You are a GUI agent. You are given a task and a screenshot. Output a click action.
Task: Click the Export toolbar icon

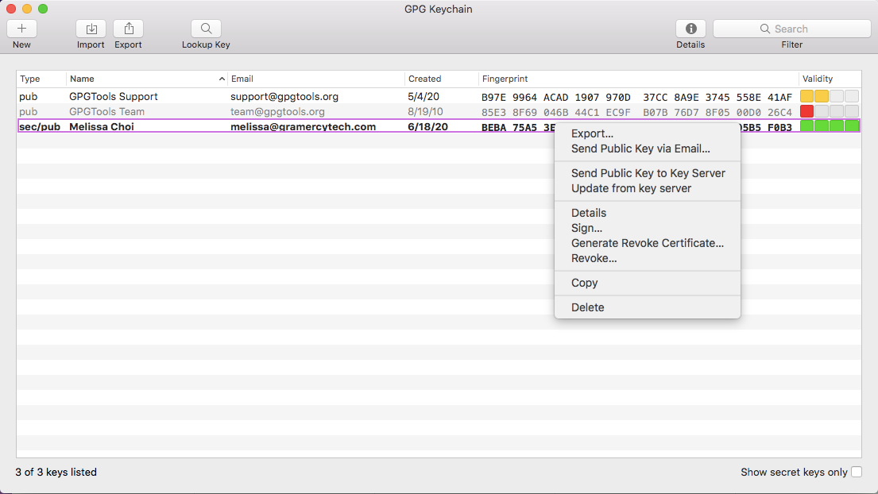[x=128, y=29]
